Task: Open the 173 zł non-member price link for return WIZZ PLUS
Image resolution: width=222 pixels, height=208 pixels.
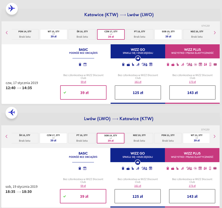Action: 192,185
